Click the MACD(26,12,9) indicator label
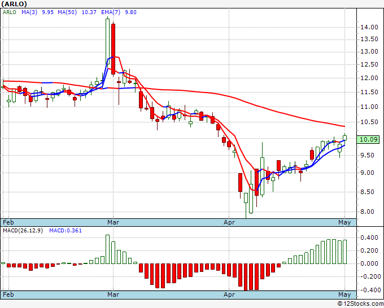The image size is (384, 308). pos(23,231)
